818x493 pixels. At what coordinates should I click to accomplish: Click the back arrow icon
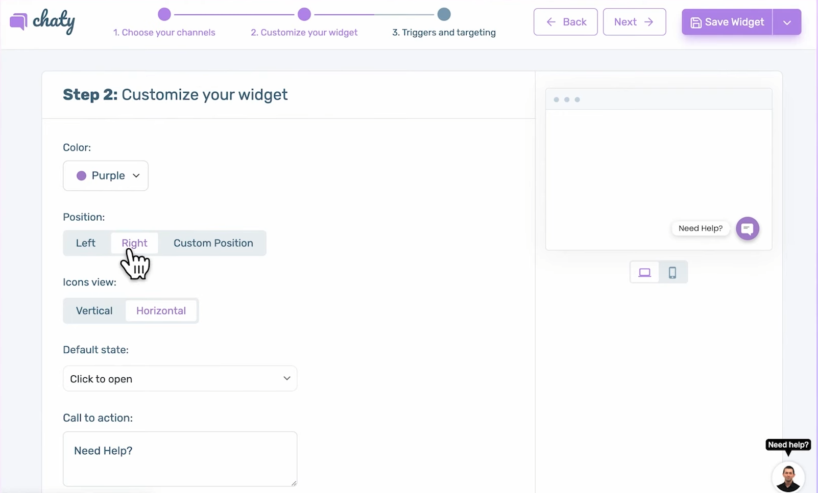[x=550, y=22]
